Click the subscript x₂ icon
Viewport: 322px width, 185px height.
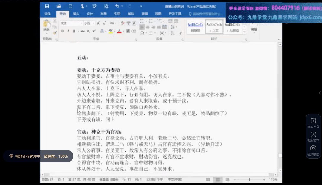89,31
